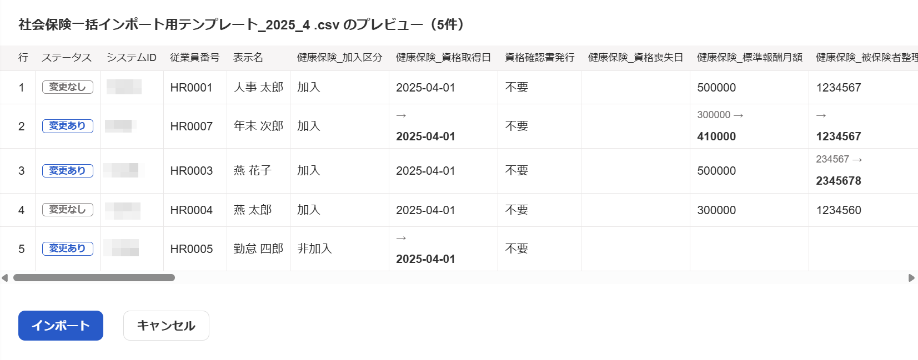Click the left scroll arrow

coord(4,278)
